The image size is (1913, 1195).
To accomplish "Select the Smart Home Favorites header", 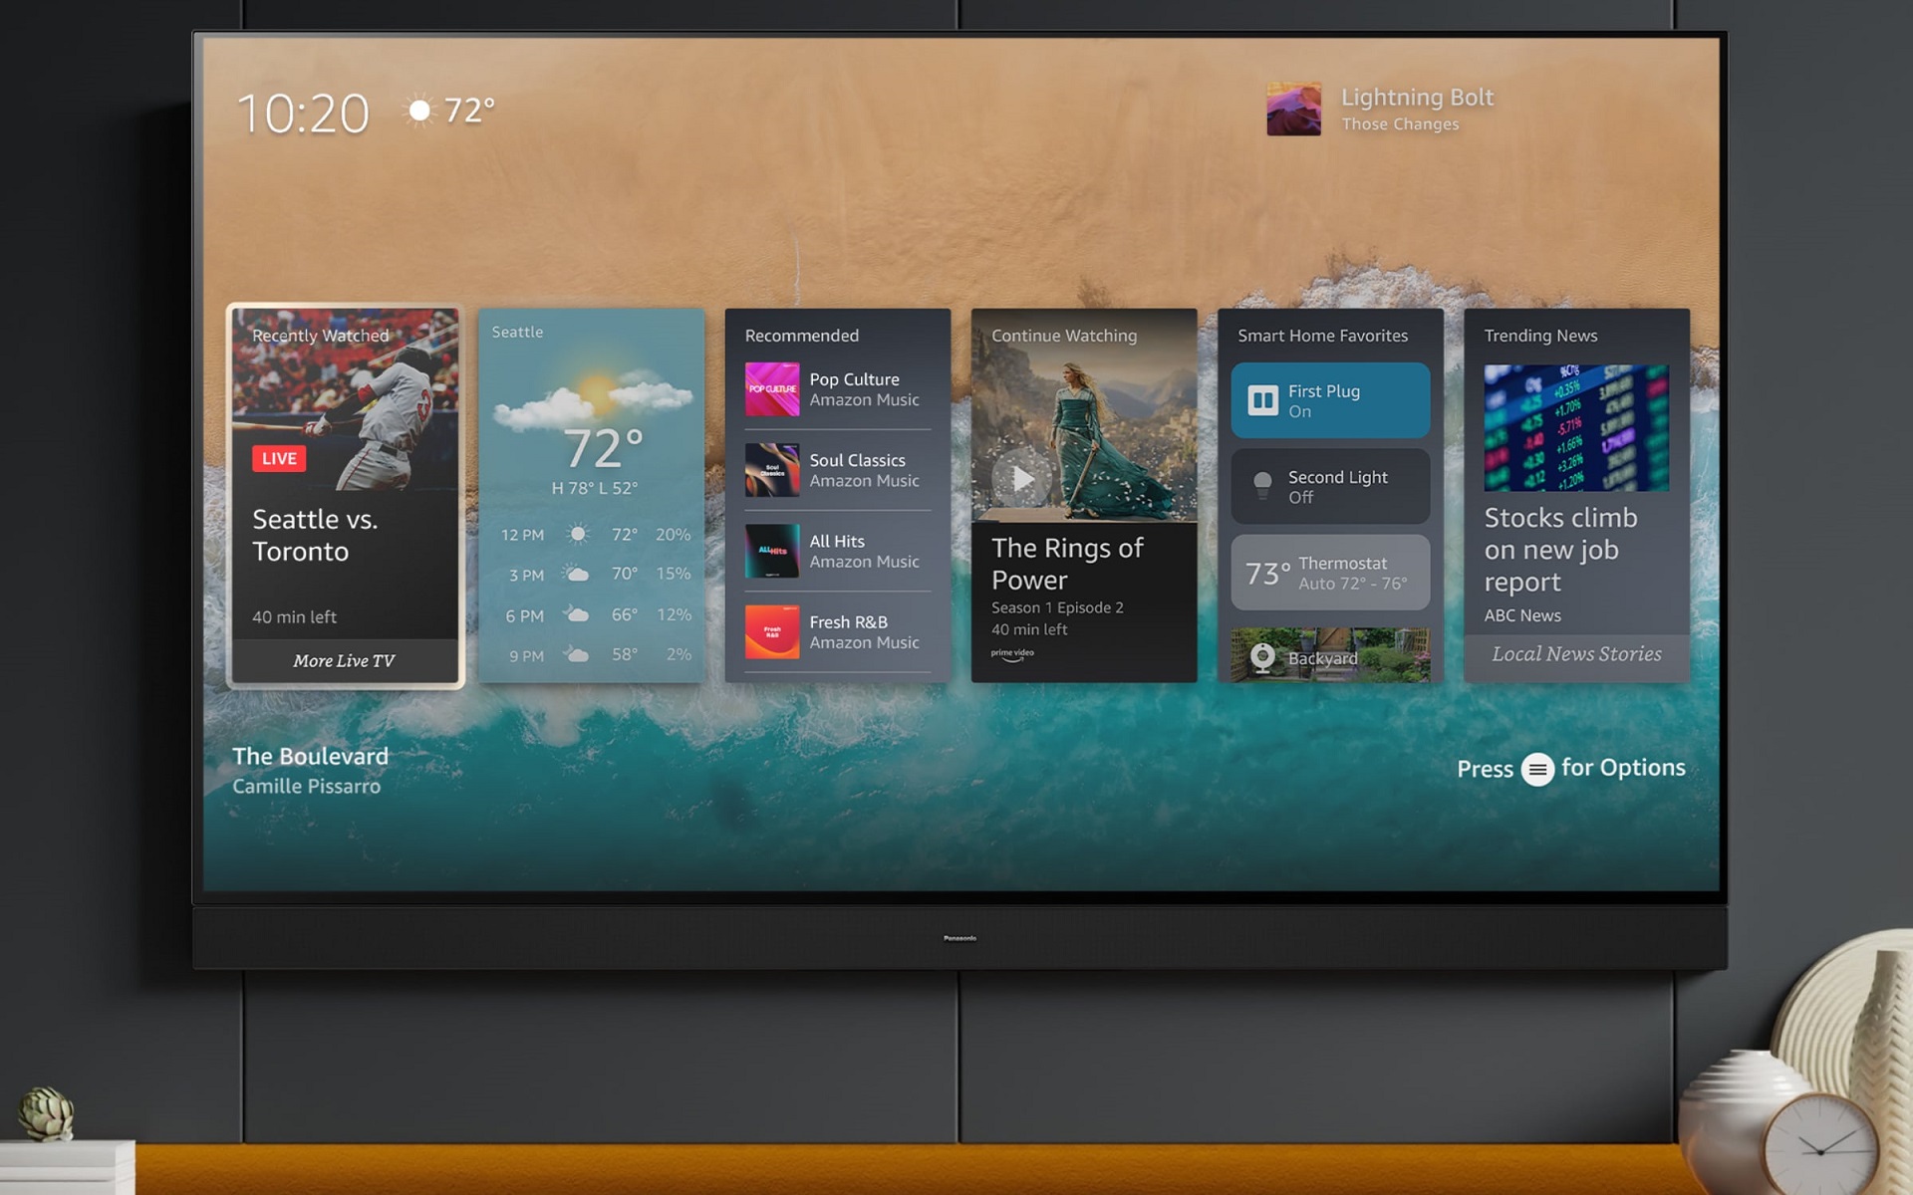I will (x=1322, y=336).
